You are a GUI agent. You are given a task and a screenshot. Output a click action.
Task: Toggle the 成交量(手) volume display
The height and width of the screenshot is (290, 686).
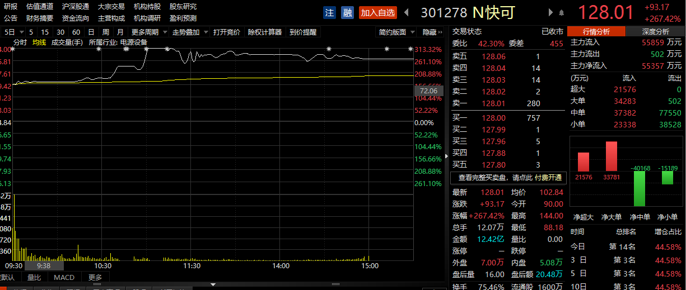[x=67, y=42]
